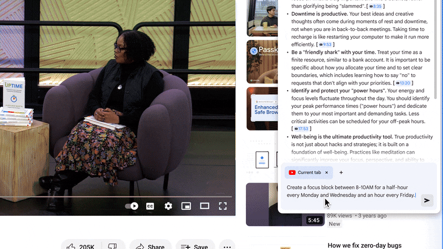Screen dimensions: 443x249
Task: Like the video (205K)
Action: coord(80,246)
